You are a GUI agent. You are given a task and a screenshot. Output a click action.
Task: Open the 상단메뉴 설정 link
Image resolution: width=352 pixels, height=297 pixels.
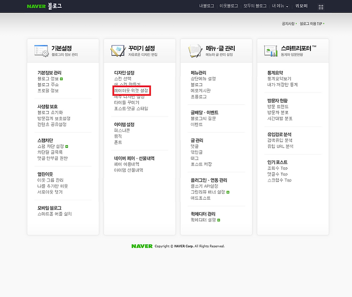pos(203,79)
